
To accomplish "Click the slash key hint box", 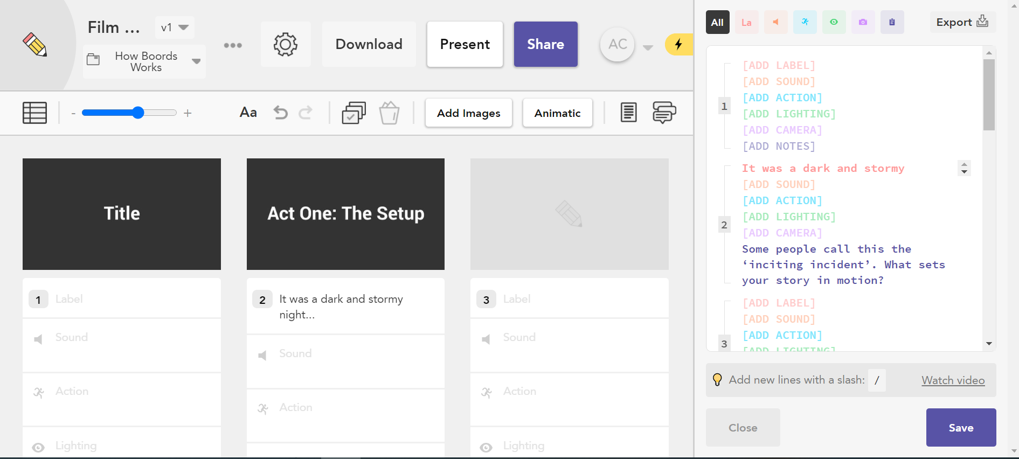I will click(x=877, y=380).
